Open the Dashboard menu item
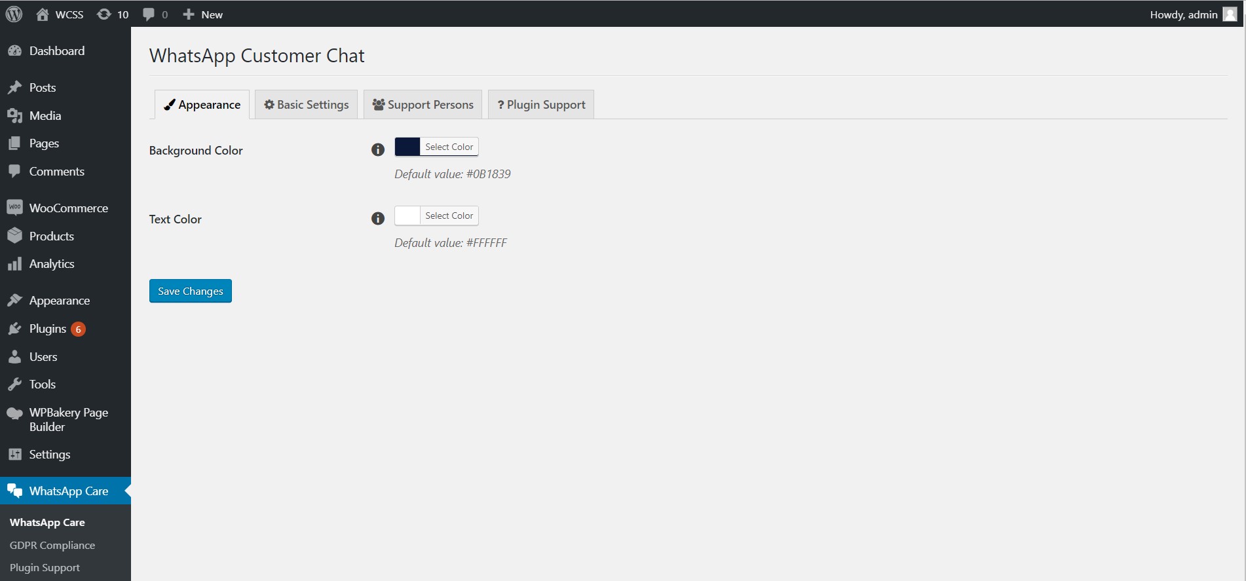The height and width of the screenshot is (581, 1246). 57,51
